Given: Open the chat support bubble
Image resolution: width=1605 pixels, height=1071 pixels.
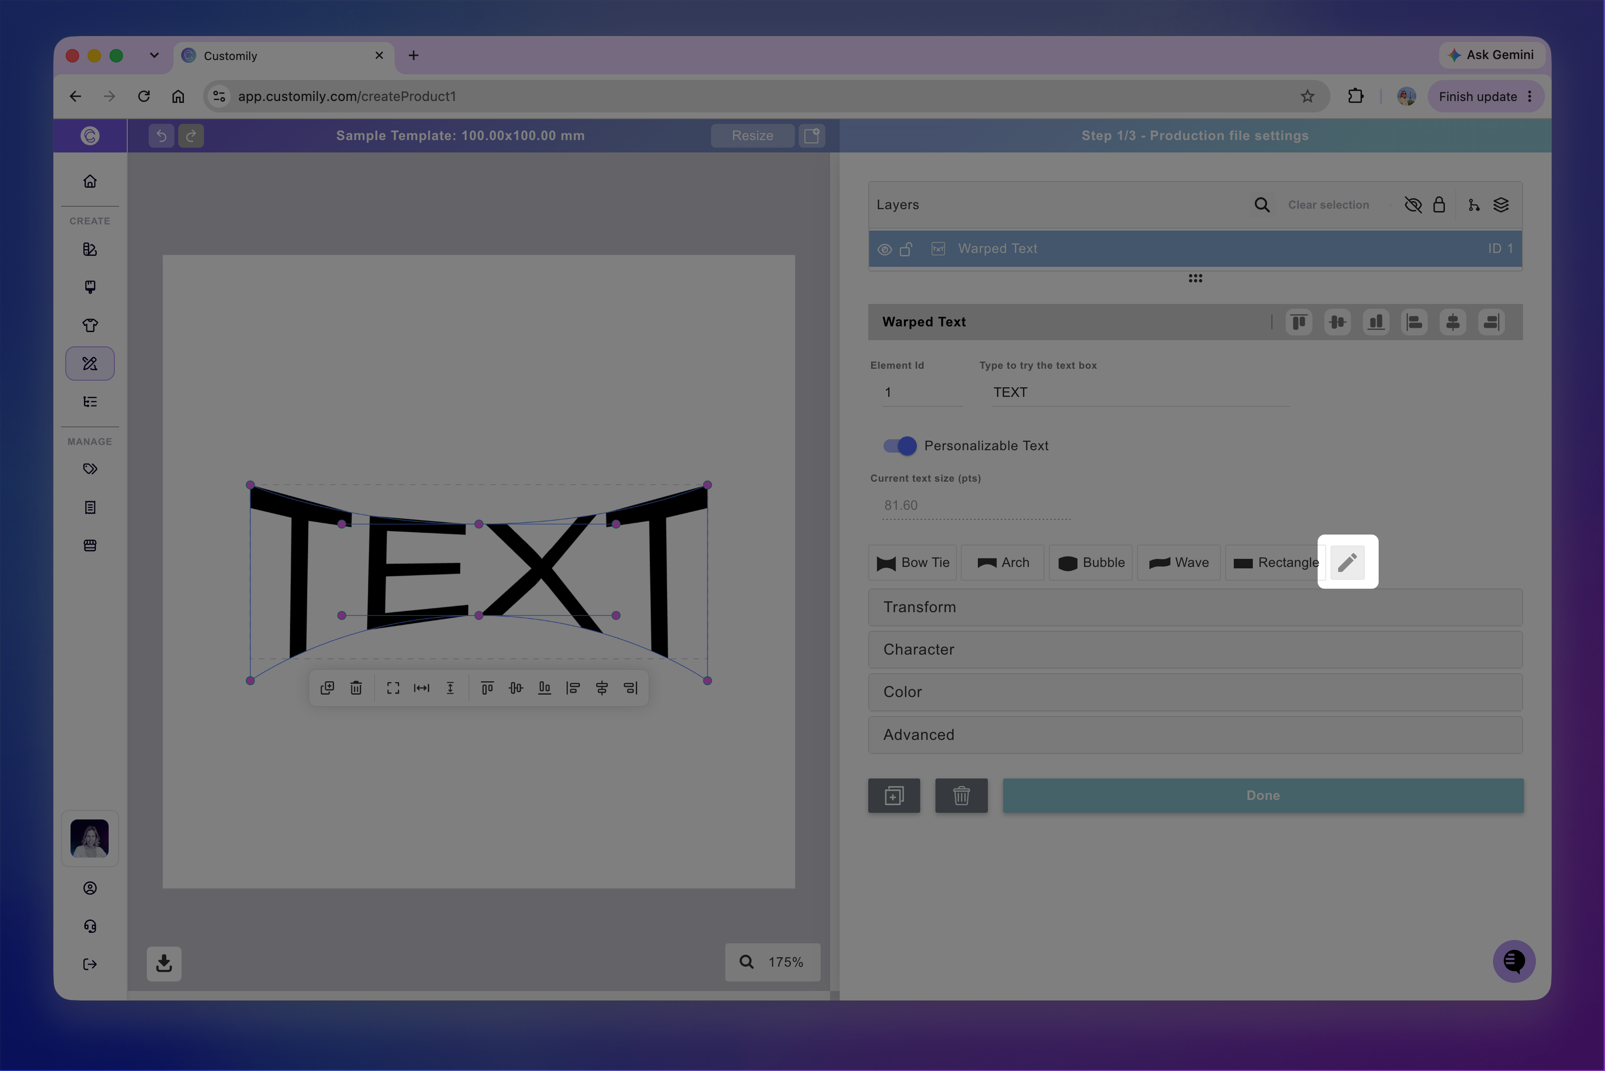Looking at the screenshot, I should click(x=1514, y=962).
